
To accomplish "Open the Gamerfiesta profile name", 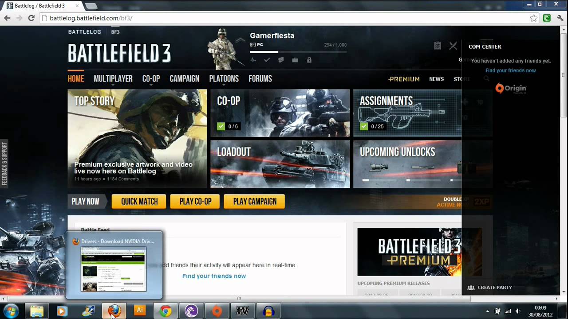I will point(272,35).
